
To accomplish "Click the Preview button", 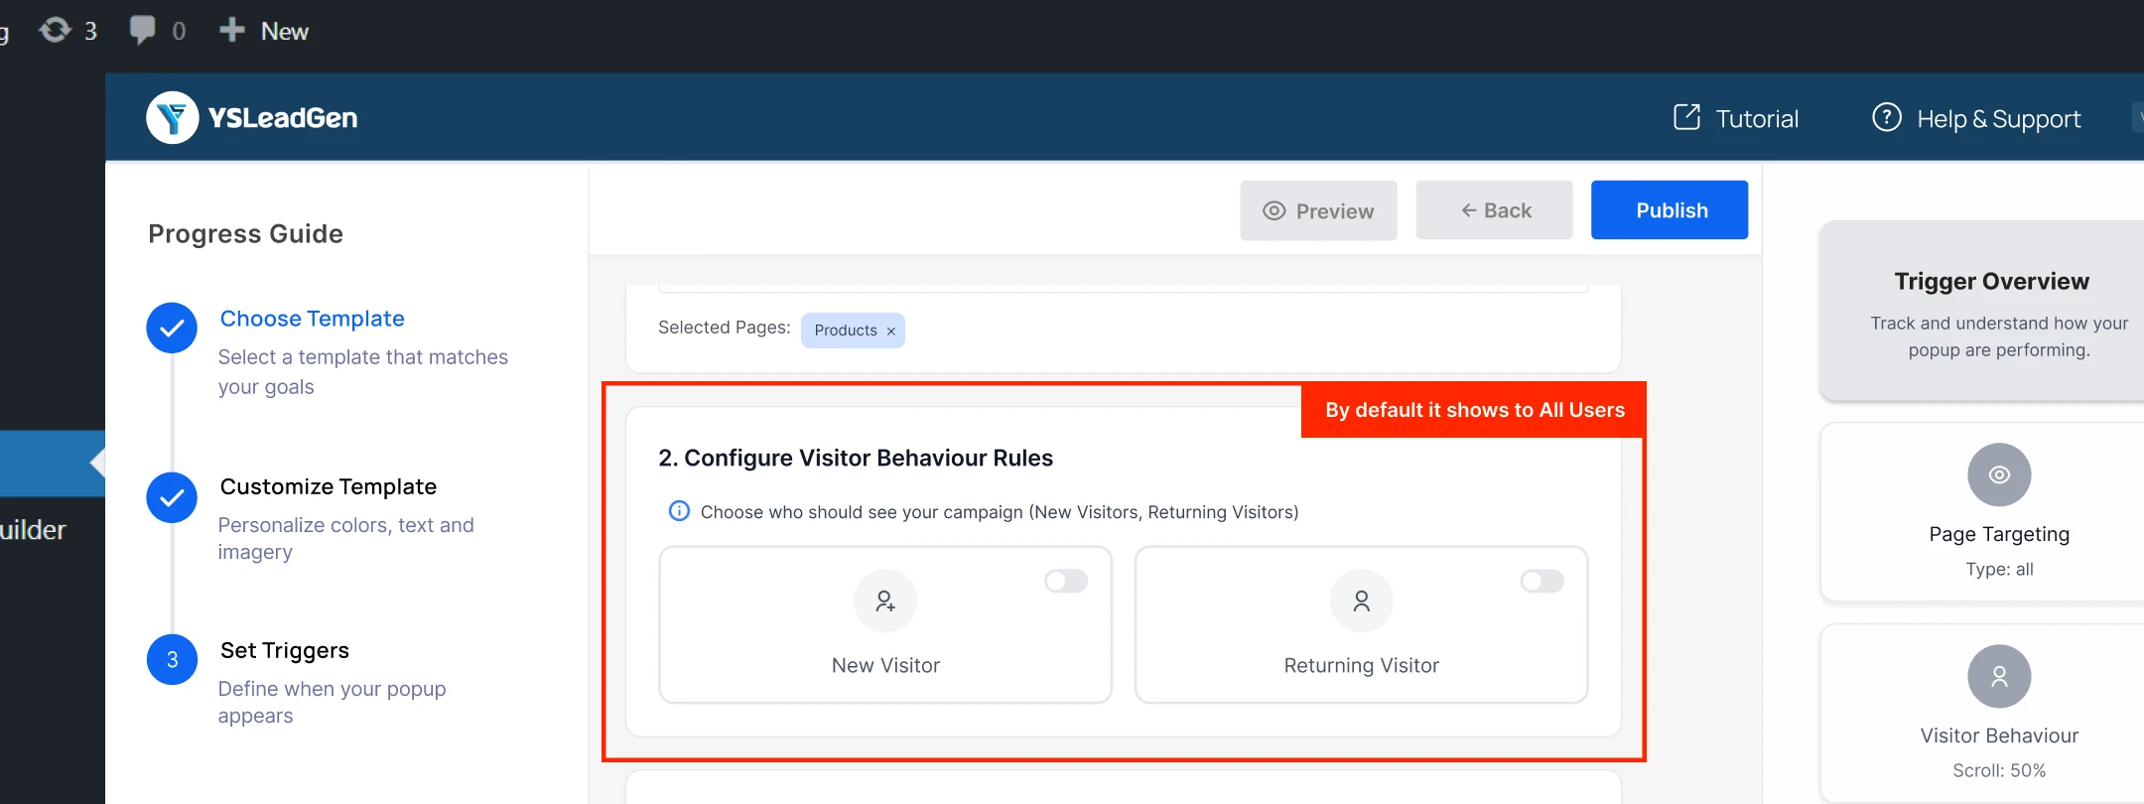I will click(1318, 210).
